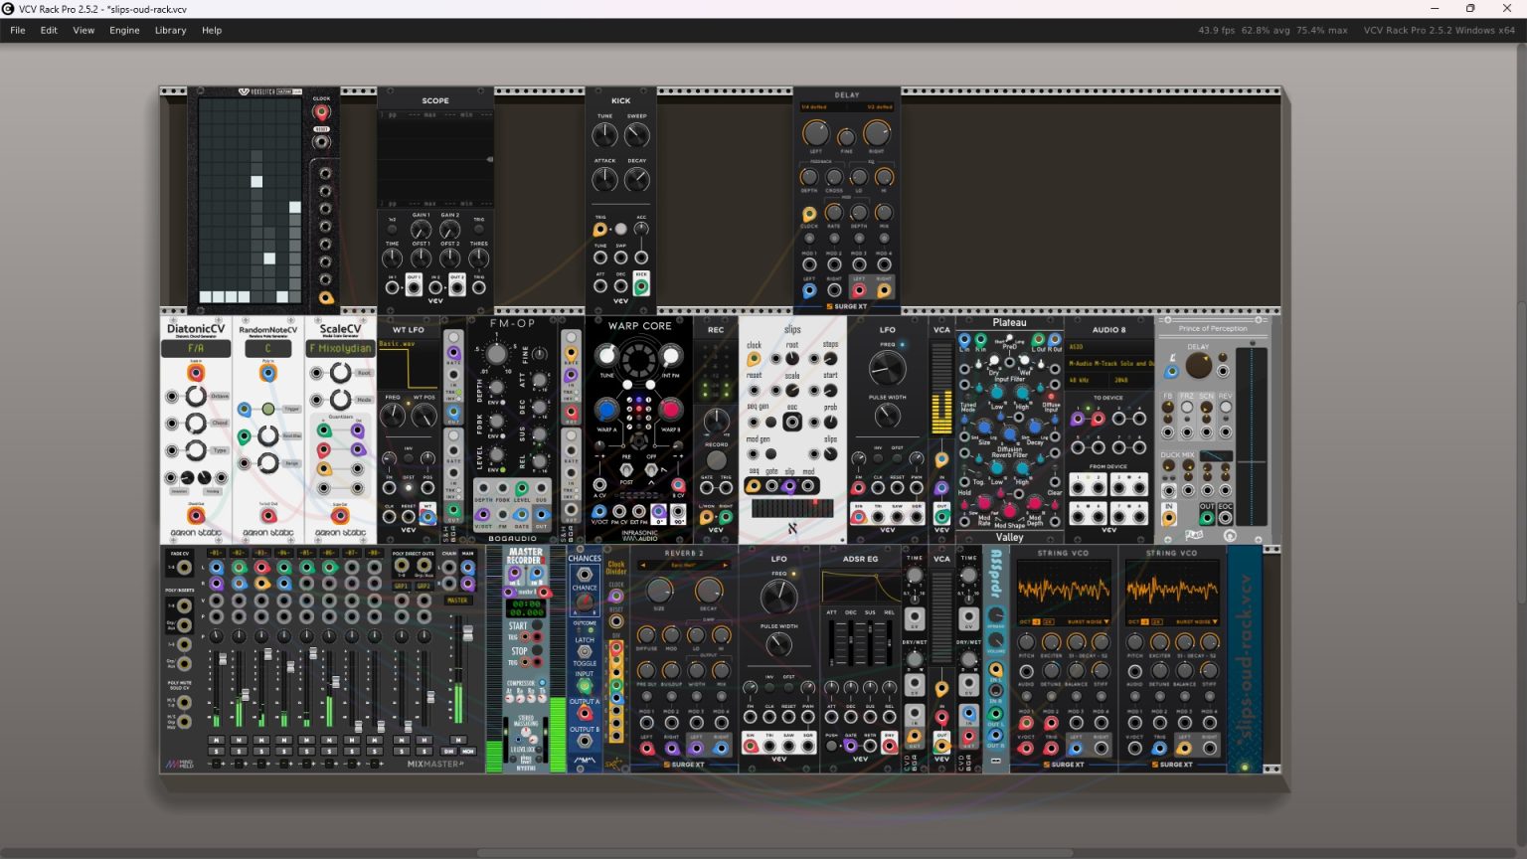Click the blue WARP A knob
The height and width of the screenshot is (859, 1527).
pyautogui.click(x=605, y=410)
